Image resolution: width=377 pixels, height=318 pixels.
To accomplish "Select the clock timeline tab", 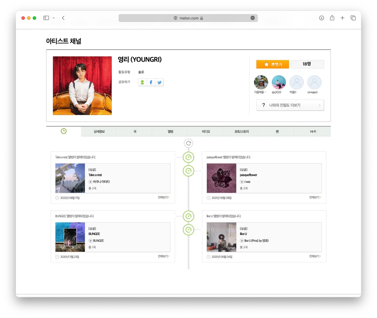I will (x=63, y=131).
